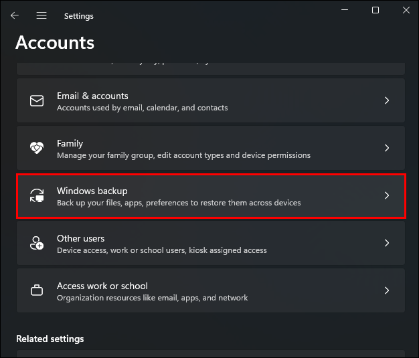Click the Other users person icon

point(37,244)
